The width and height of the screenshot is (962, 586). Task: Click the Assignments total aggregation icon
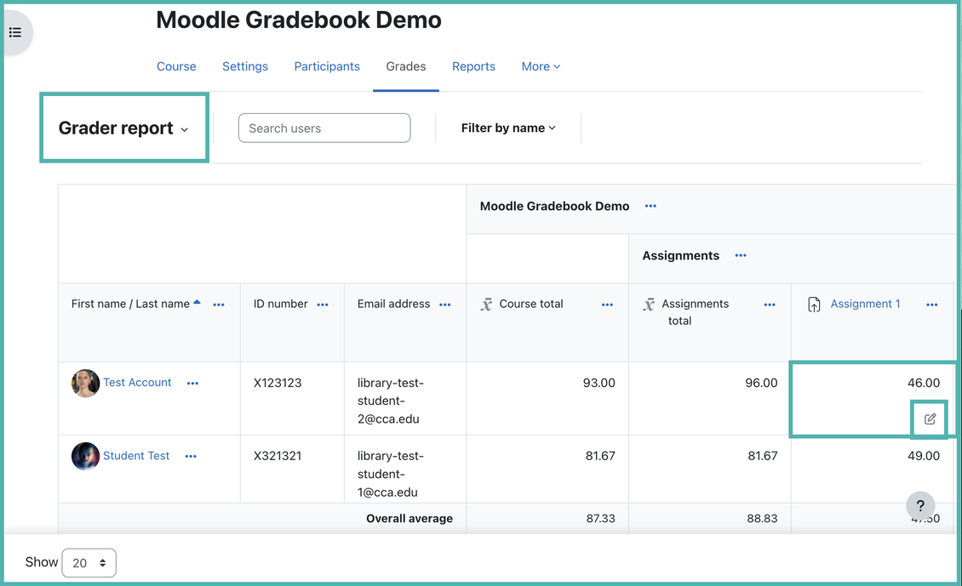click(649, 304)
